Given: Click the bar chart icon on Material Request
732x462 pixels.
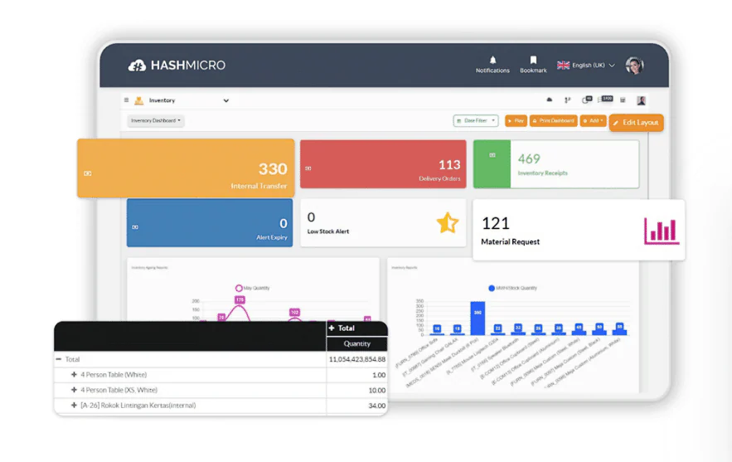Looking at the screenshot, I should (661, 231).
